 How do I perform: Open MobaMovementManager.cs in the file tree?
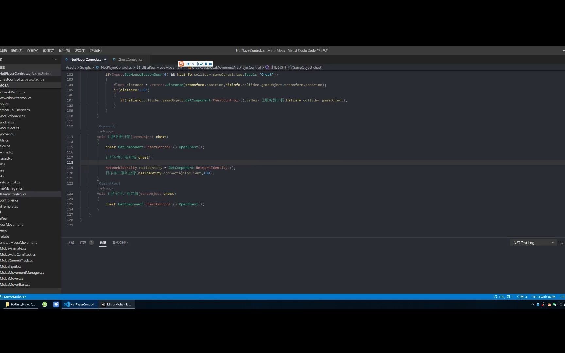31,273
